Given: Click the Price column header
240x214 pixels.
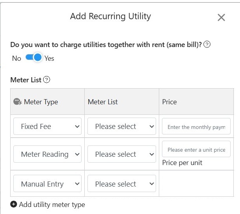Looking at the screenshot, I should tap(169, 102).
